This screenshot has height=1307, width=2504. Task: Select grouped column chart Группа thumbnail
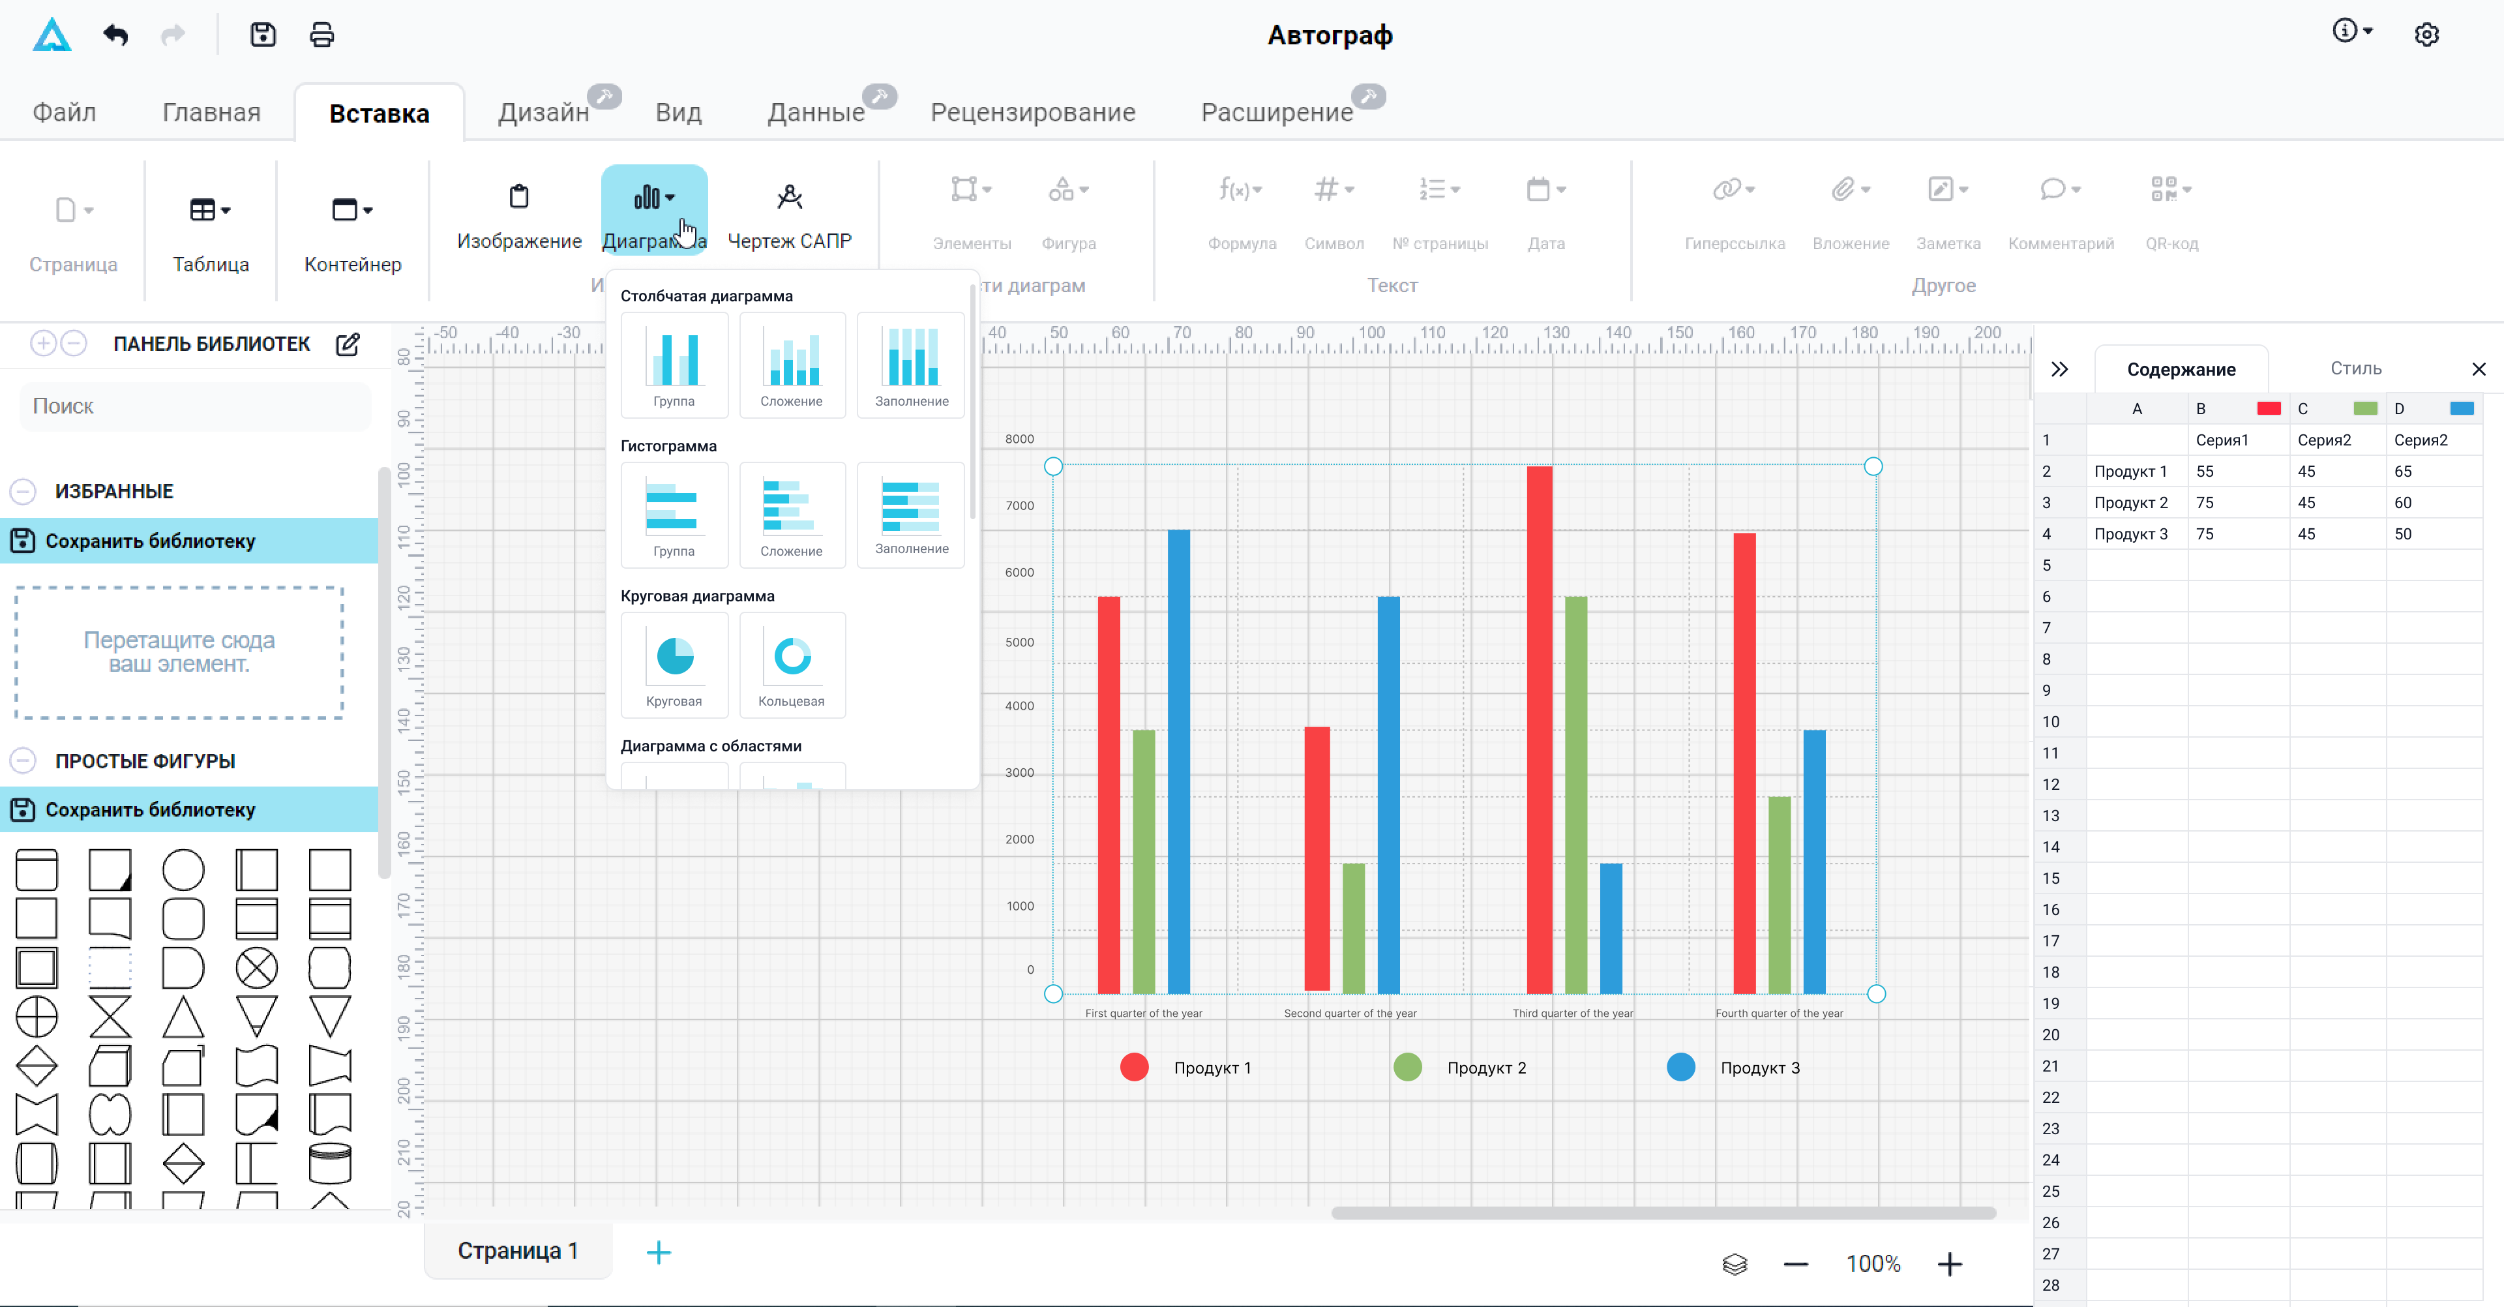674,365
